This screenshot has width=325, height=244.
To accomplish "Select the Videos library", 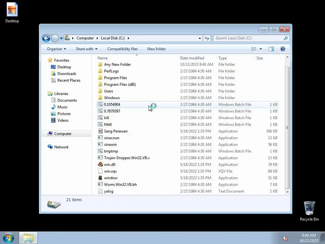I will [63, 120].
